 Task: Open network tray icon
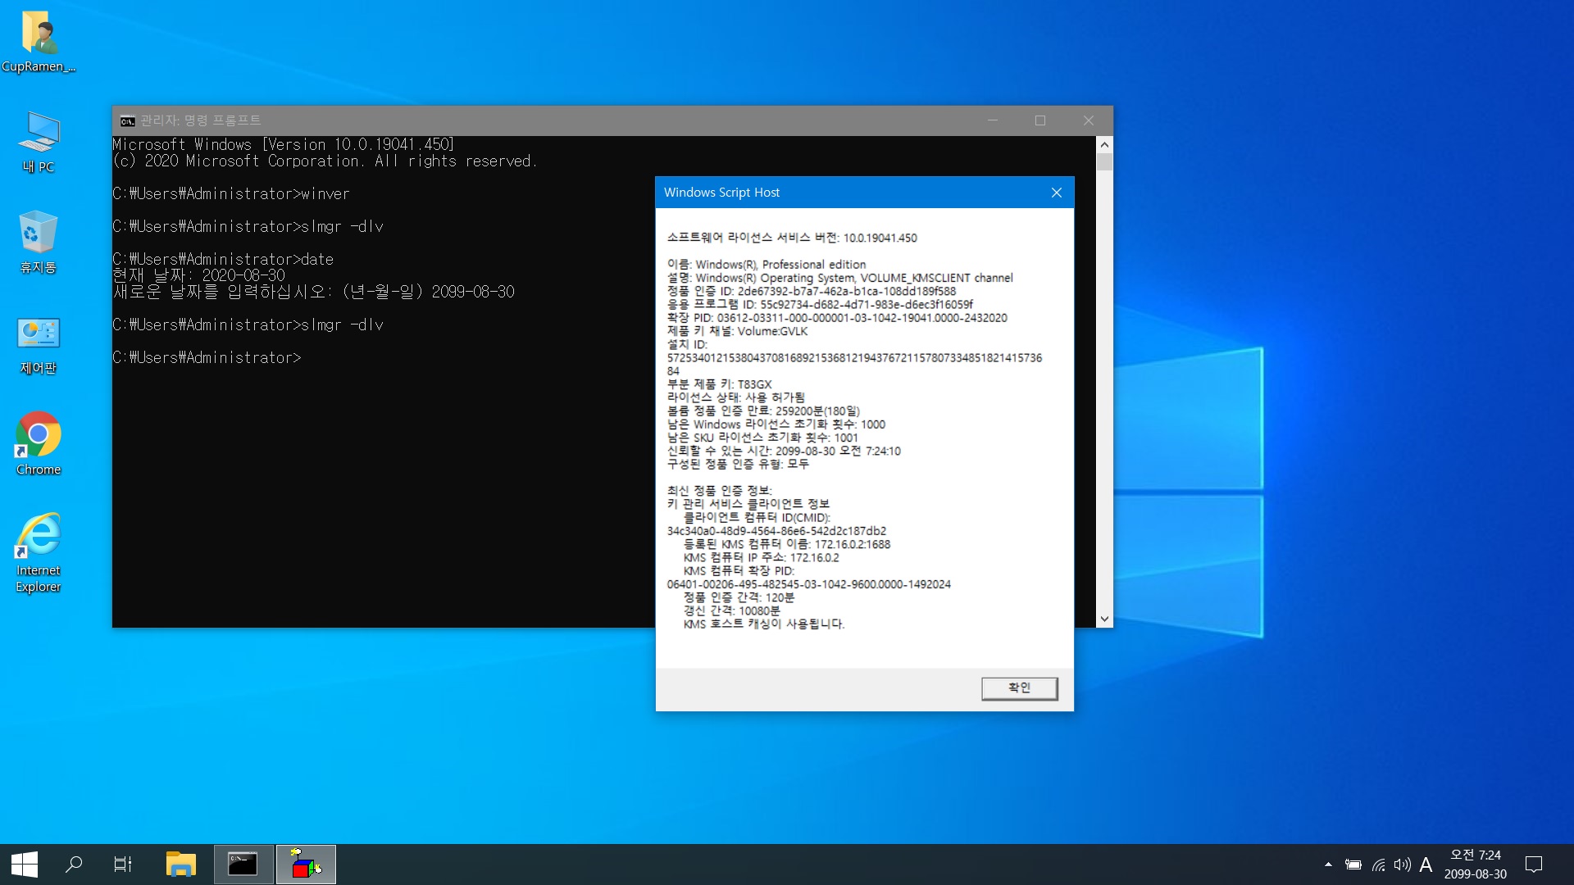(x=1379, y=865)
